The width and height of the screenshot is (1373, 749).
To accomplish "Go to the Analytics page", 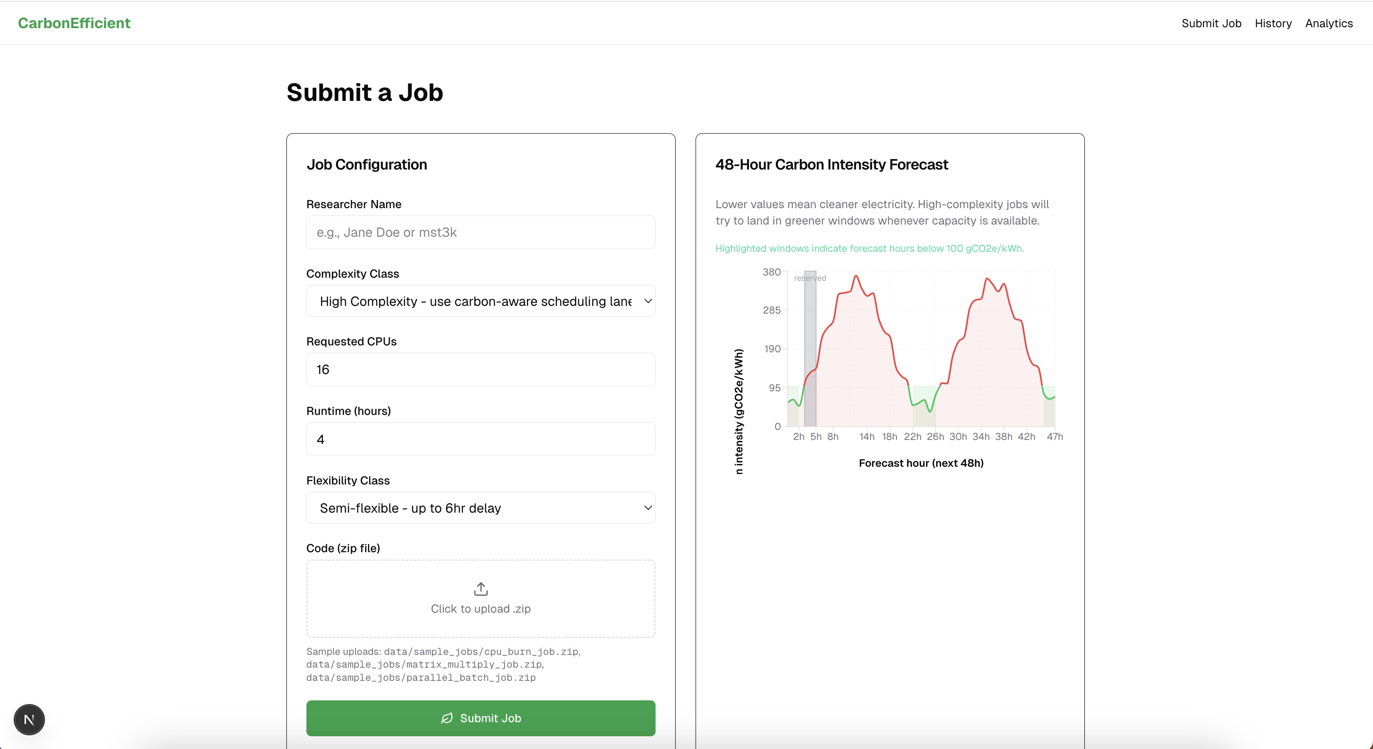I will pos(1329,23).
